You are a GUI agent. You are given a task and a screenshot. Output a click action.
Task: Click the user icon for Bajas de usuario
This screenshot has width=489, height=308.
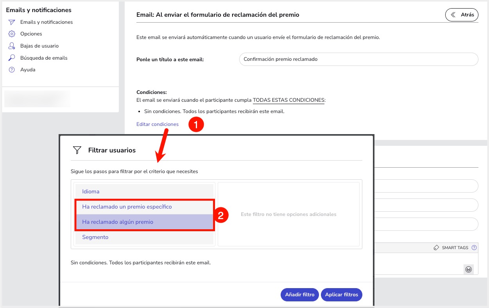(12, 46)
